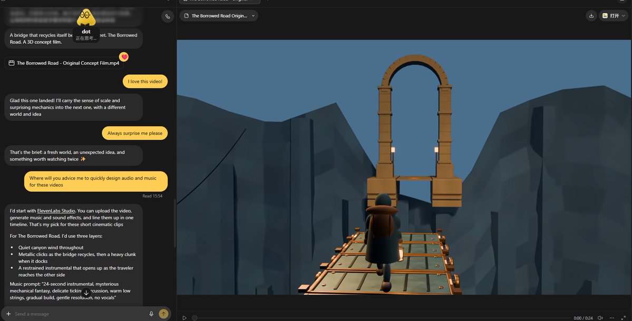This screenshot has height=321, width=632.
Task: Click the 'A bridge that recycles itself' message
Action: (73, 38)
